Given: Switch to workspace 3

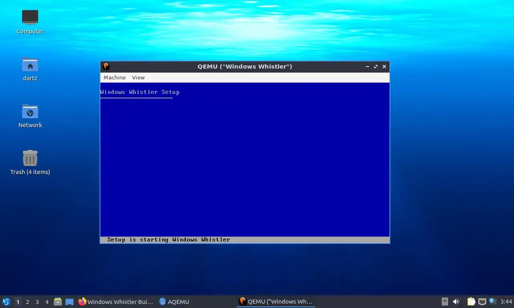Looking at the screenshot, I should [x=37, y=302].
